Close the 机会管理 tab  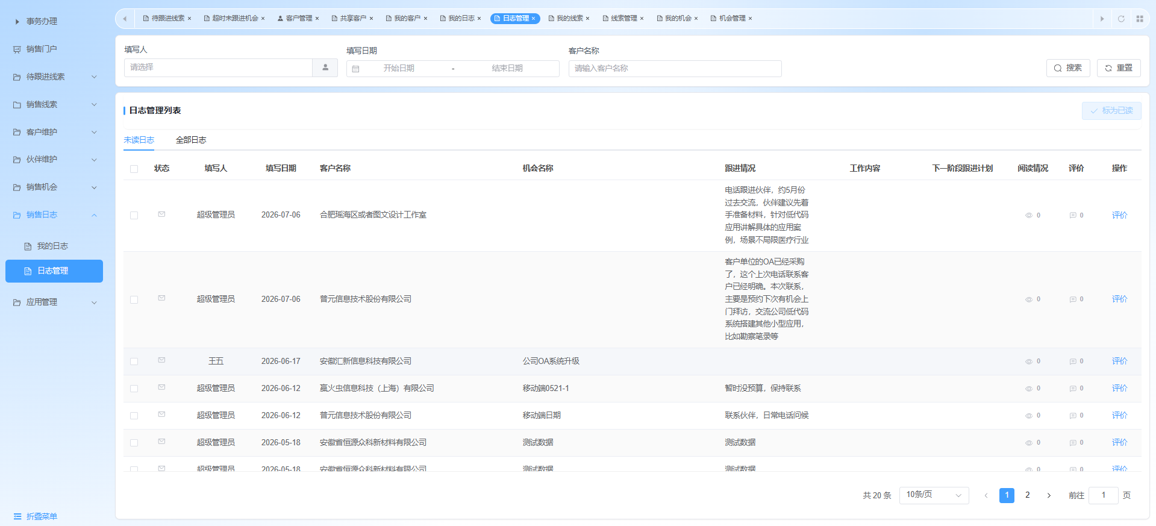click(x=750, y=19)
